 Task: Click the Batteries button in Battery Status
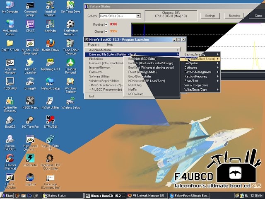pyautogui.click(x=234, y=16)
